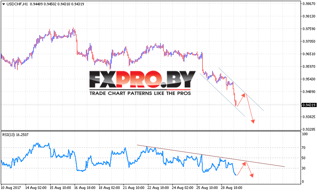Select RSI scale level 50
Image resolution: width=317 pixels, height=192 pixels.
303,158
